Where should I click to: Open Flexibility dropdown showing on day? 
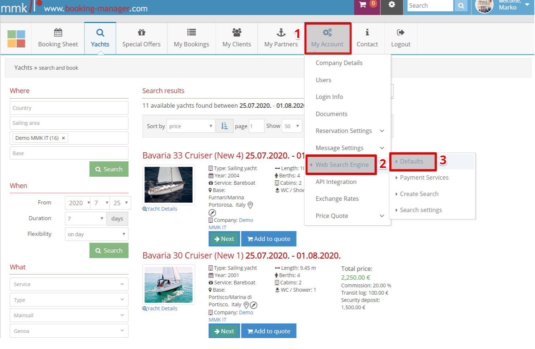[97, 234]
